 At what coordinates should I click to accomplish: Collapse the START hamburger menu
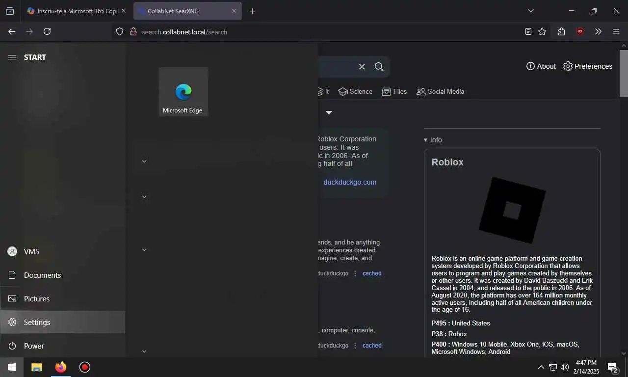coord(12,57)
